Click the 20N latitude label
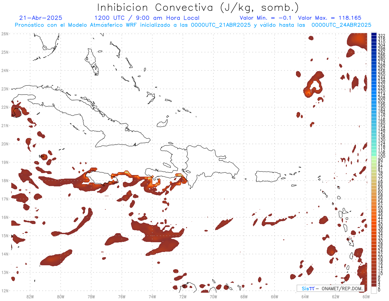 5,144
